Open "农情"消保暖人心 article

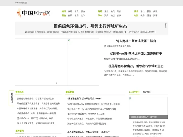pyautogui.click(x=93, y=104)
